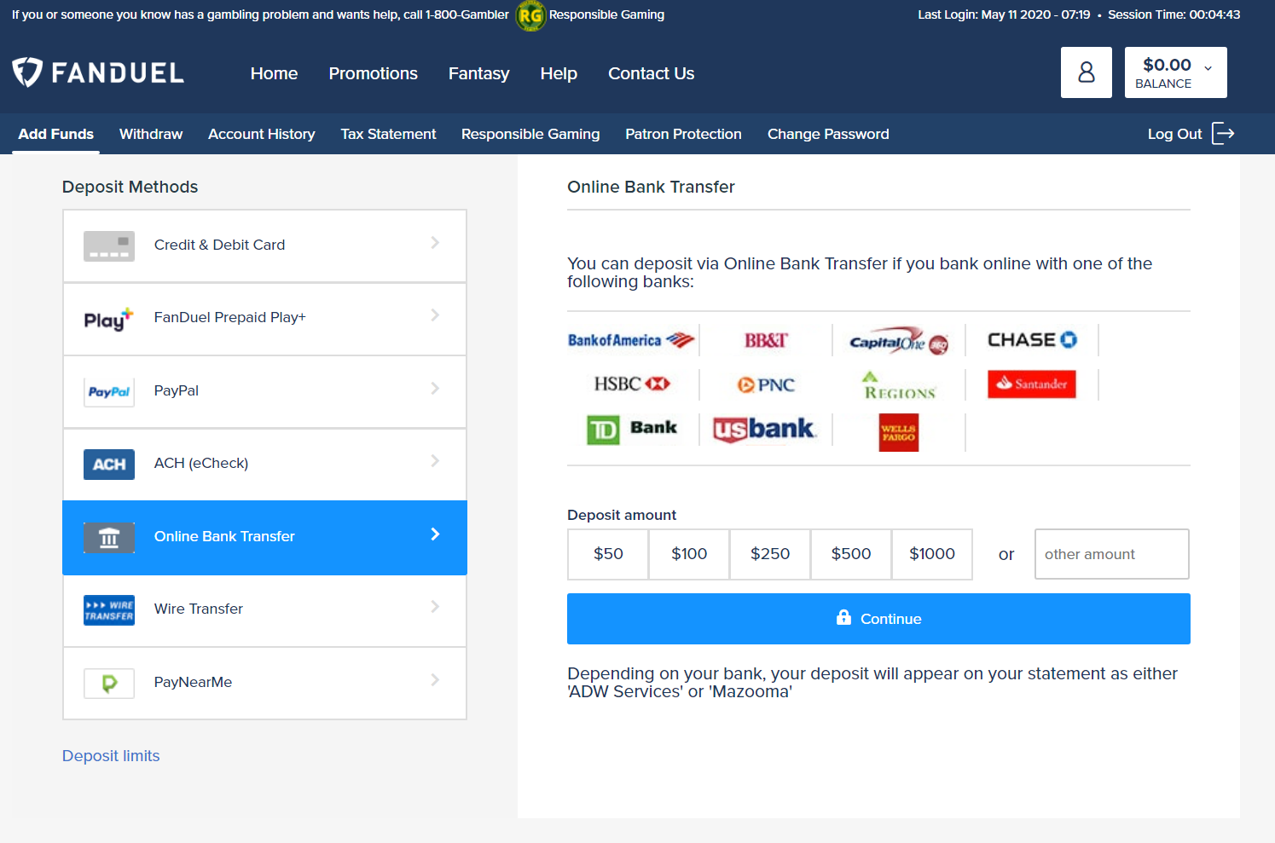
Task: Click the Regions bank logo
Action: click(x=900, y=385)
